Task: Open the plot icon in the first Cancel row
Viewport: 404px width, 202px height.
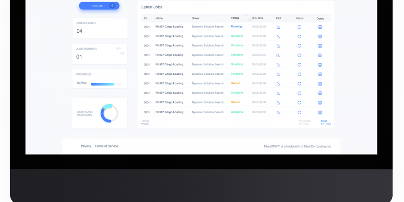Action: pos(278,84)
